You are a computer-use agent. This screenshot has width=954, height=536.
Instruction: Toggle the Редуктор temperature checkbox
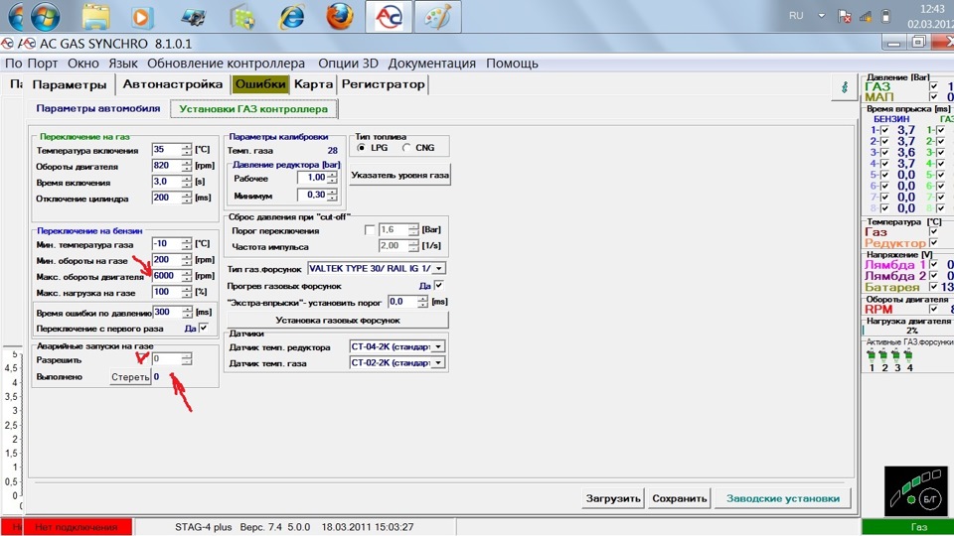coord(934,243)
